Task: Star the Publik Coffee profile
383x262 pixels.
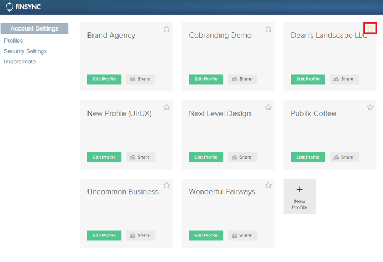Action: pyautogui.click(x=370, y=107)
